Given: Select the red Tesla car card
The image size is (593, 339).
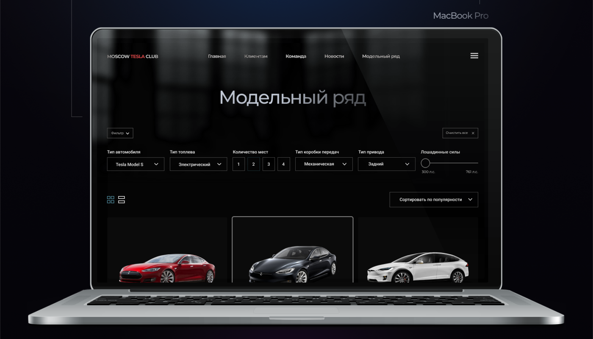Looking at the screenshot, I should pos(167,250).
